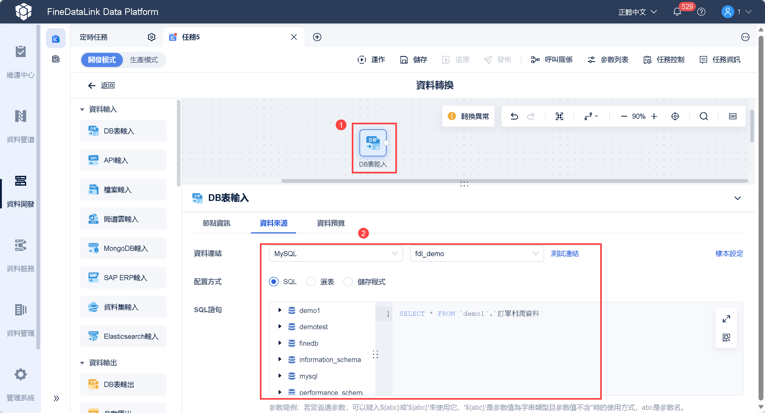Open the canvas search magnifier
Viewport: 765px width, 413px height.
[x=704, y=116]
